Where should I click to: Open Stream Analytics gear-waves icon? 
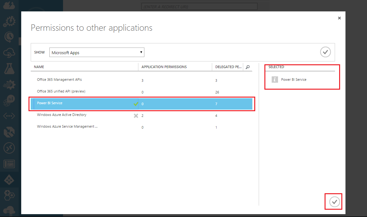[9, 85]
